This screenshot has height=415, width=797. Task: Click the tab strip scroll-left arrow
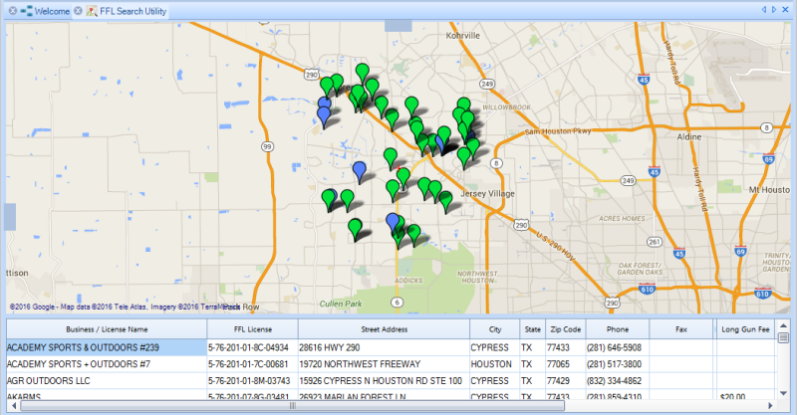click(x=763, y=10)
